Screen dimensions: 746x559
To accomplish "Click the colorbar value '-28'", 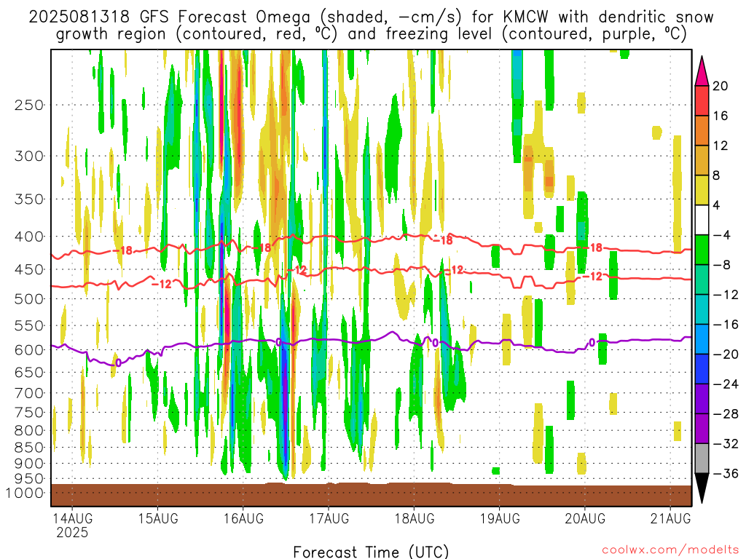I will tap(726, 414).
